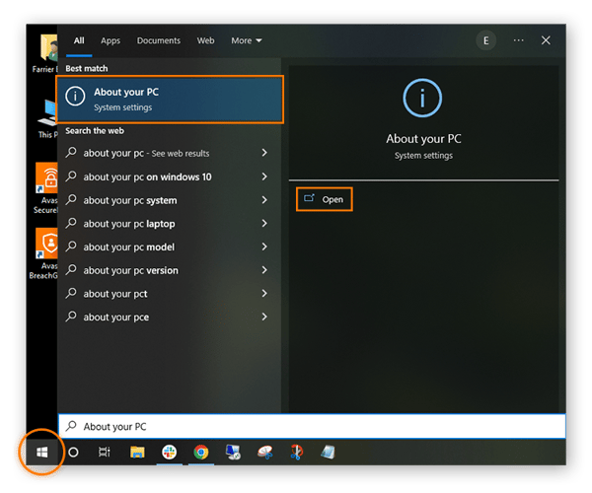
Task: Open the Snipping Tool taskbar icon
Action: (x=265, y=452)
